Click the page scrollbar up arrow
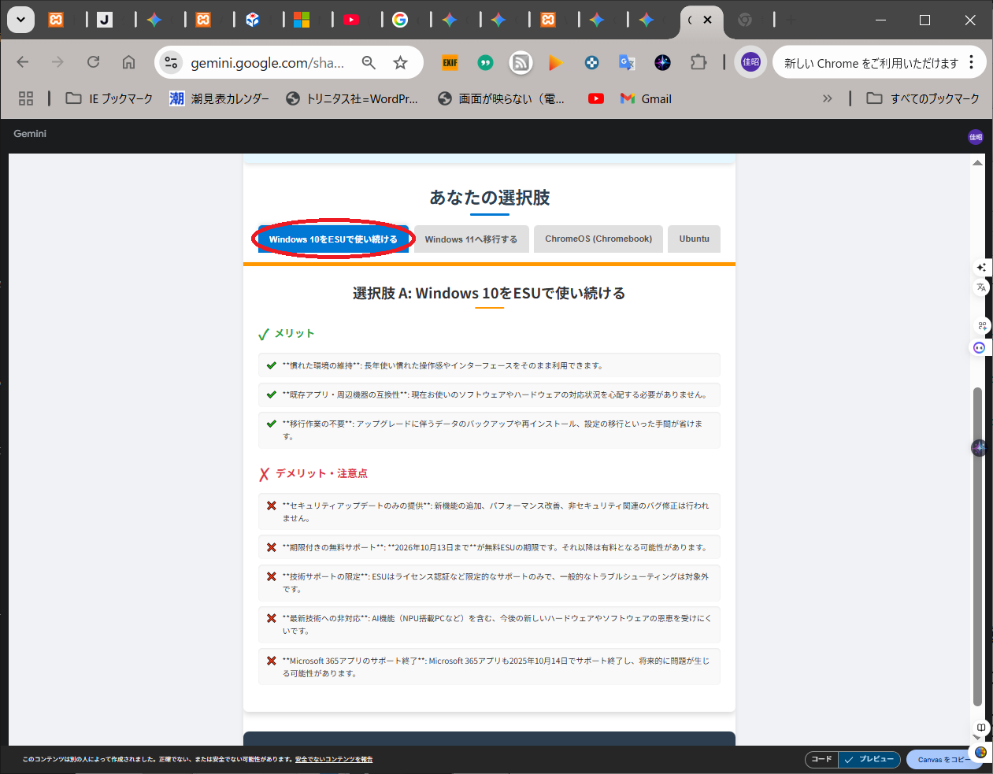 pyautogui.click(x=977, y=163)
